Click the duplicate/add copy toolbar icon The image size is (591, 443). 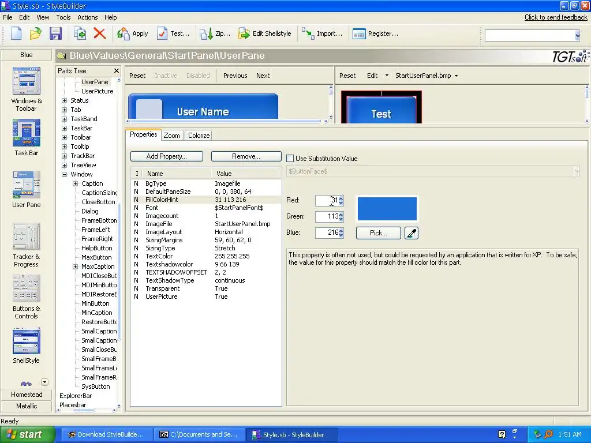80,33
